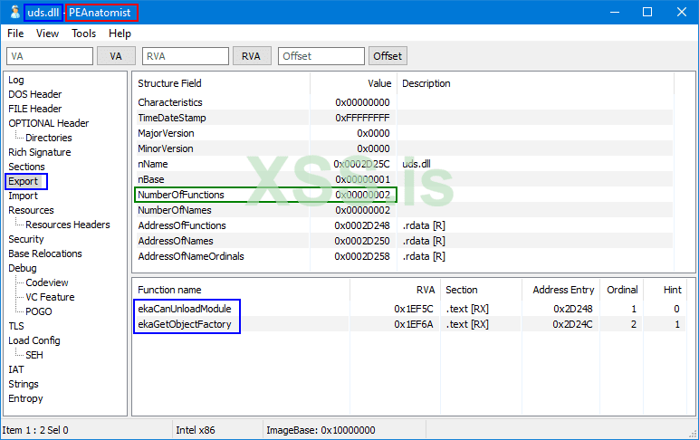Click the RVA button
The image size is (699, 440).
click(x=252, y=56)
